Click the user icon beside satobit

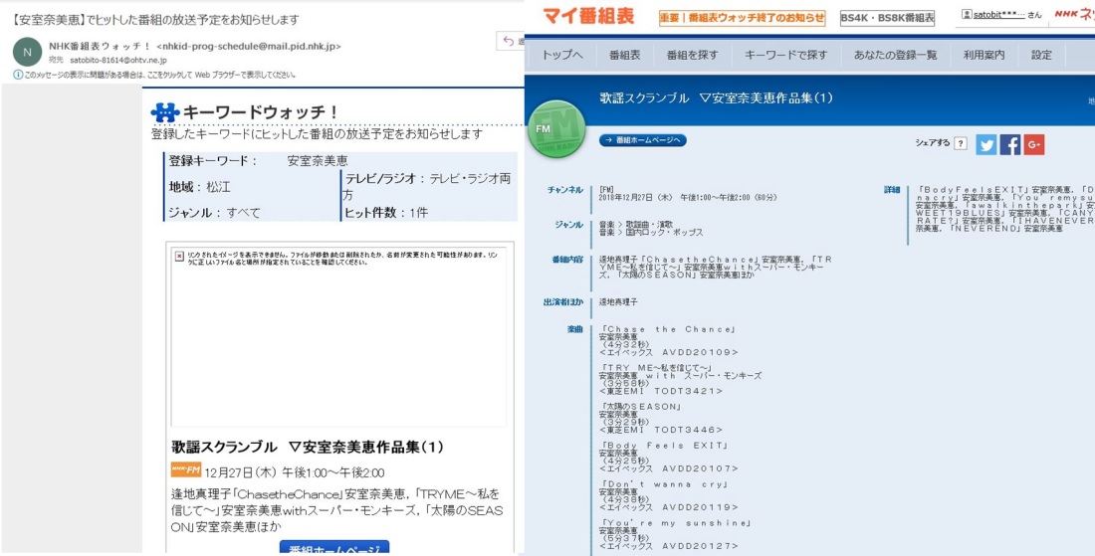pyautogui.click(x=967, y=14)
